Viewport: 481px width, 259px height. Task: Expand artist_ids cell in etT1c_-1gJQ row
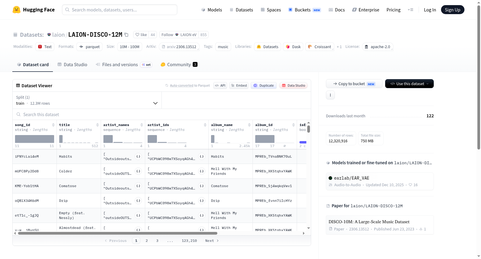pyautogui.click(x=202, y=215)
